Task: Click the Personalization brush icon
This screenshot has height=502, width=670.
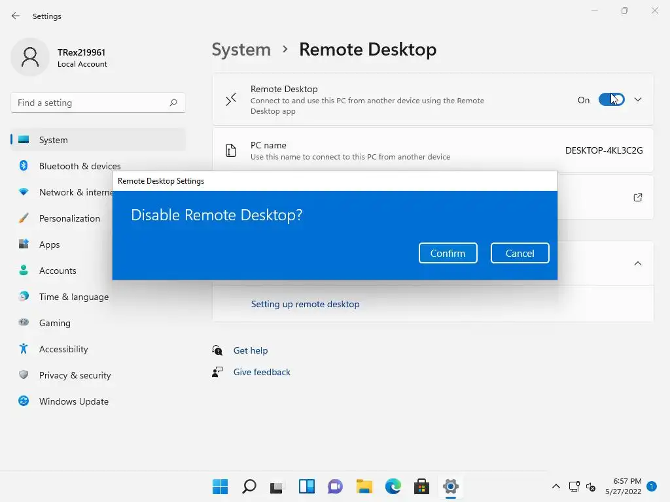Action: pyautogui.click(x=24, y=218)
